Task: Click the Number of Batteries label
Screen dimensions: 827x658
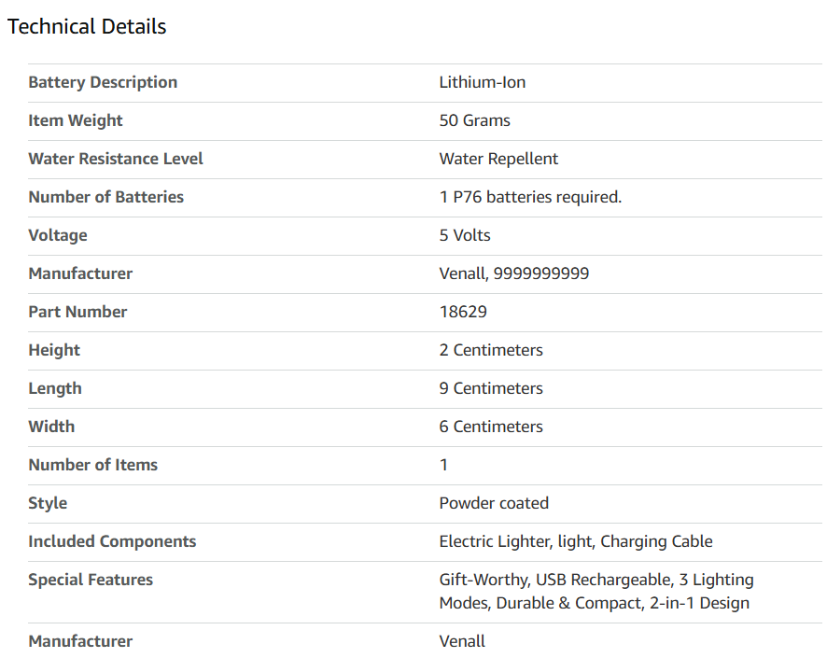Action: click(x=106, y=197)
